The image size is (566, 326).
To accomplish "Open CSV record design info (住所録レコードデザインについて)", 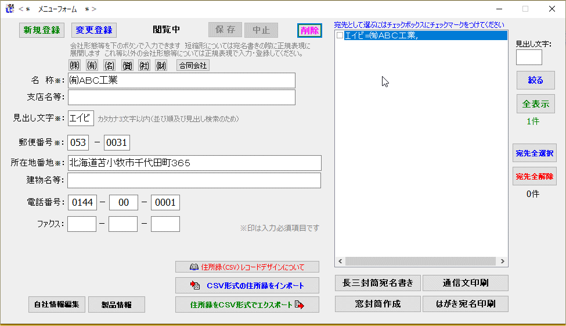I will click(x=247, y=267).
